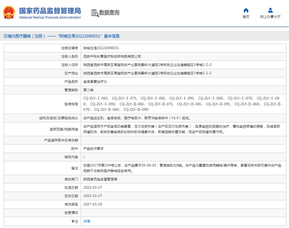
Task: Click the marker icon beside 注 label
Action: (72, 221)
